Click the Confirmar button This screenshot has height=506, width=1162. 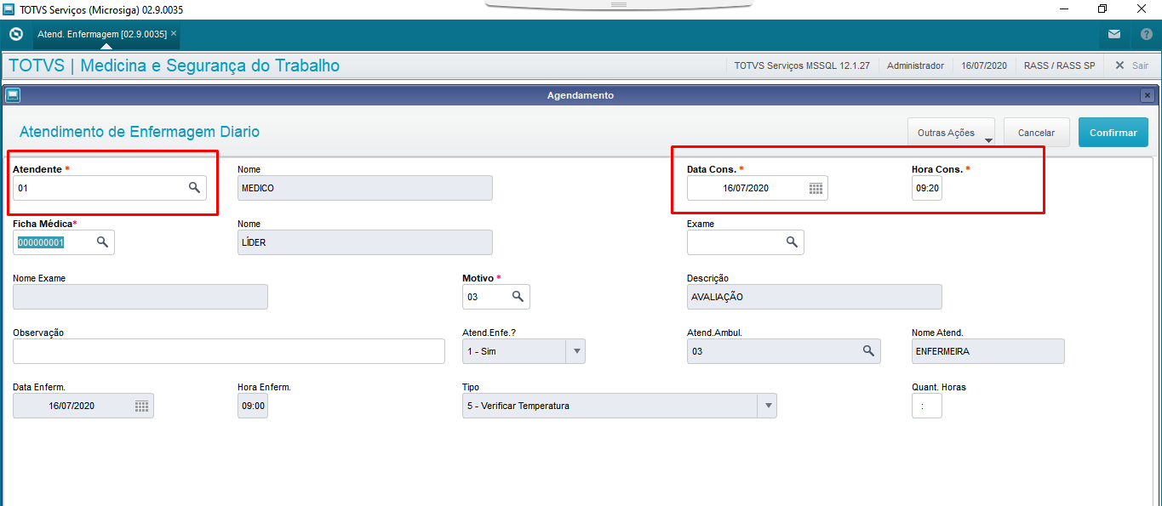pos(1113,133)
